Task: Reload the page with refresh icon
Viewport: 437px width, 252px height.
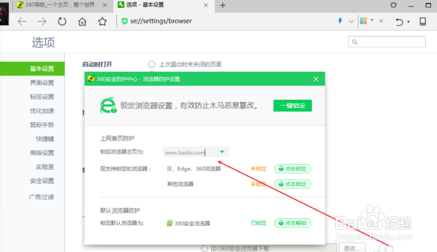Action: point(62,21)
